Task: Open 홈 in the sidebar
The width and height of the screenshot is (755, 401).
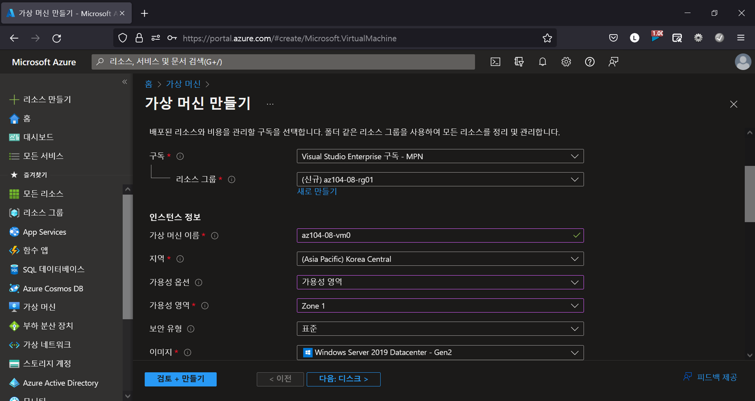Action: tap(19, 118)
